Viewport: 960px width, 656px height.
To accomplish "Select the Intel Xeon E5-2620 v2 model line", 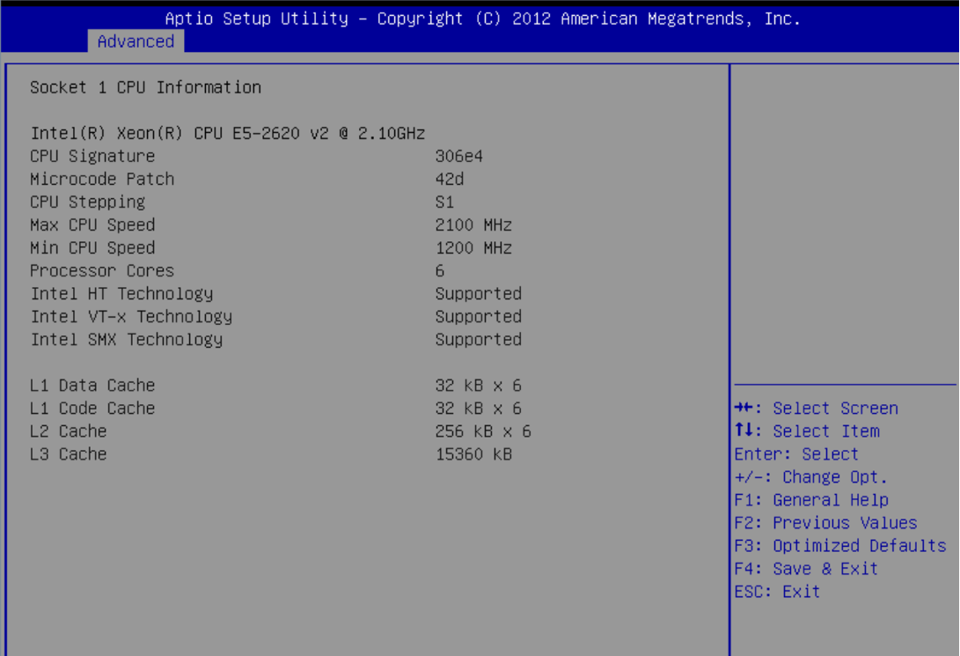I will (228, 134).
